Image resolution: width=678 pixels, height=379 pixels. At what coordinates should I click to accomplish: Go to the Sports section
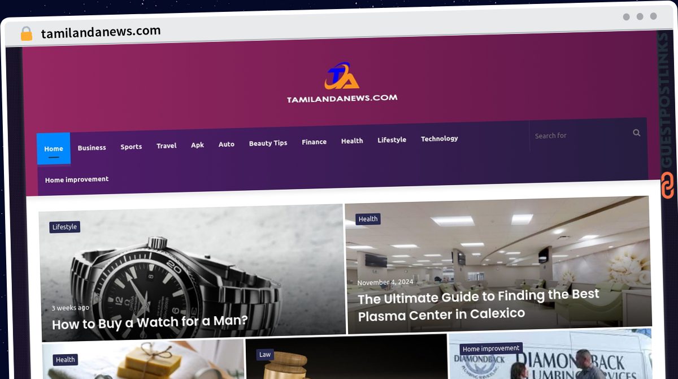coord(131,147)
